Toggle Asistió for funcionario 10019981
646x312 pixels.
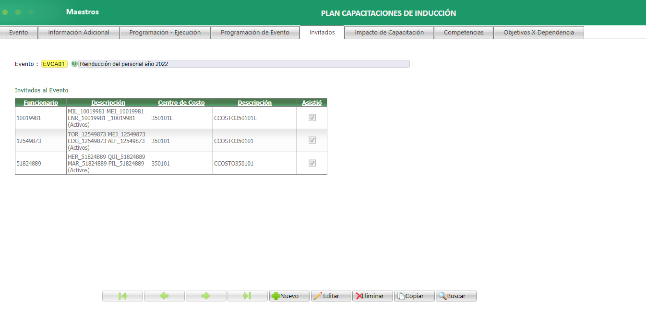pos(312,117)
